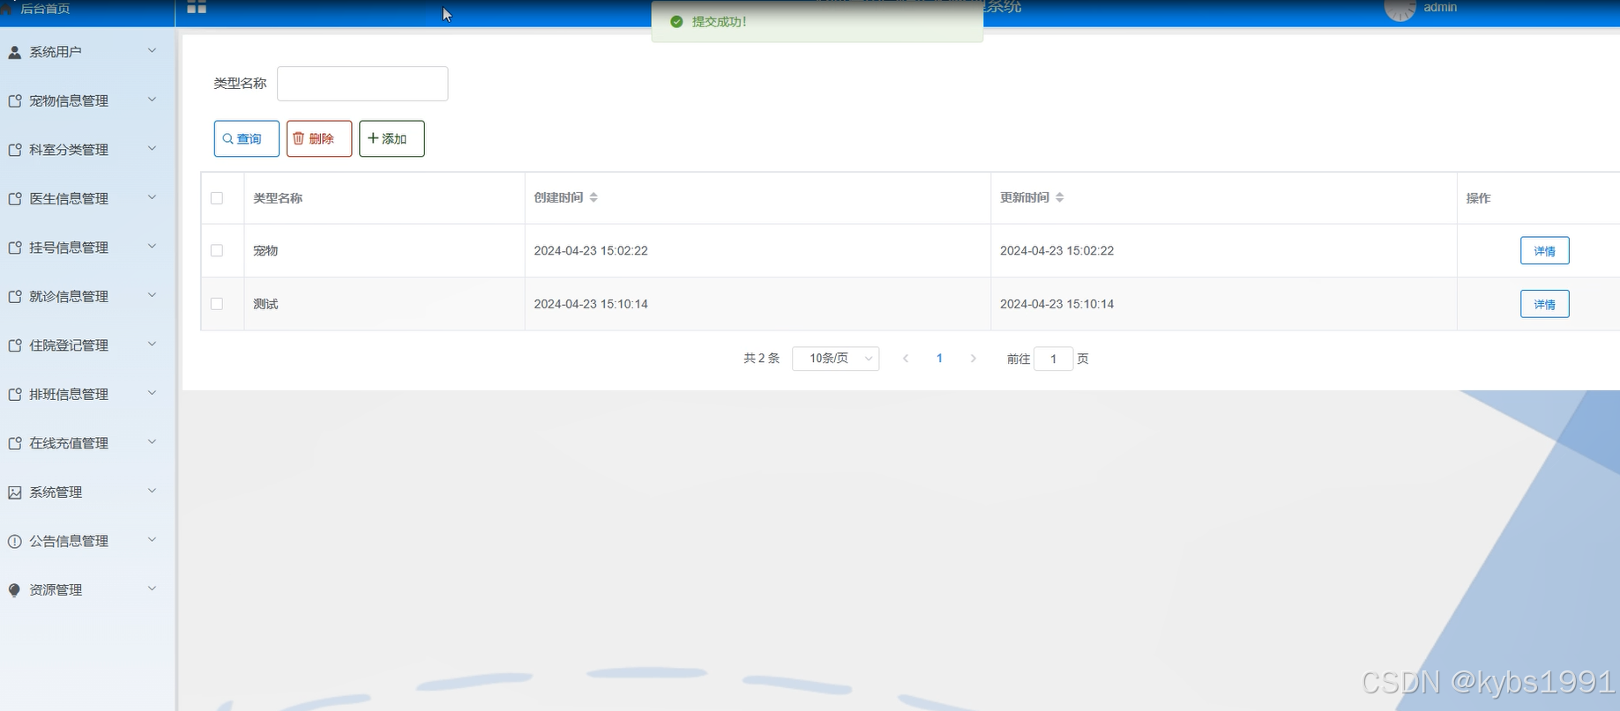Click the grid icon in top bar
The height and width of the screenshot is (711, 1620).
(x=197, y=7)
